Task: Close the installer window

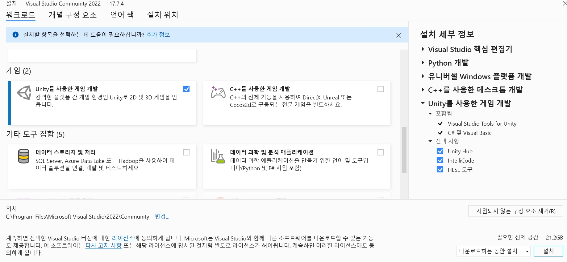Action: [564, 3]
